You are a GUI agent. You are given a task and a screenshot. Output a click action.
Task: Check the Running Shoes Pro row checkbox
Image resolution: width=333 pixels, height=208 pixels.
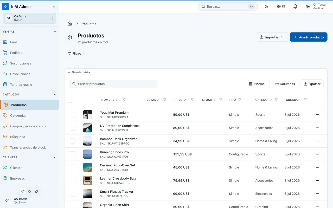coord(73,154)
